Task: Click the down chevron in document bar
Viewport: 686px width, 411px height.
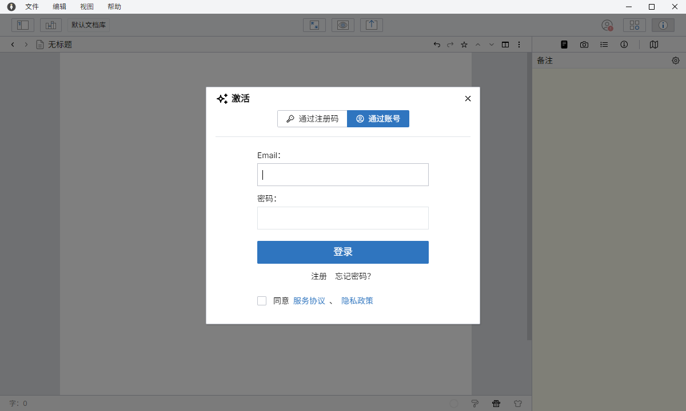Action: 492,45
